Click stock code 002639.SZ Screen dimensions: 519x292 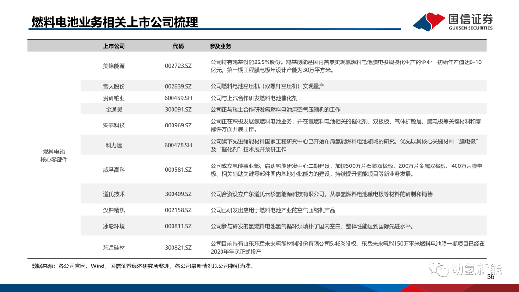pos(178,86)
